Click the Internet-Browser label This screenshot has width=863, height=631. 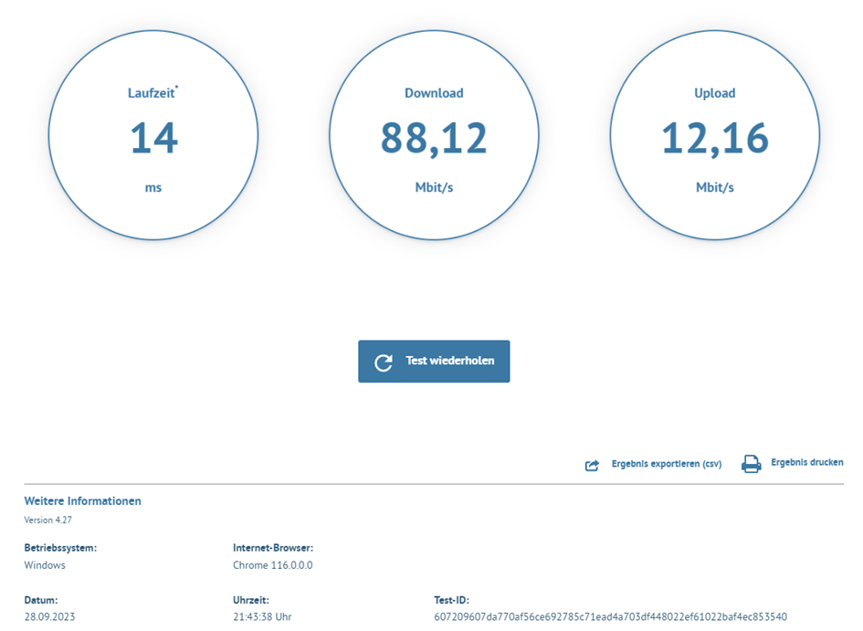(273, 548)
